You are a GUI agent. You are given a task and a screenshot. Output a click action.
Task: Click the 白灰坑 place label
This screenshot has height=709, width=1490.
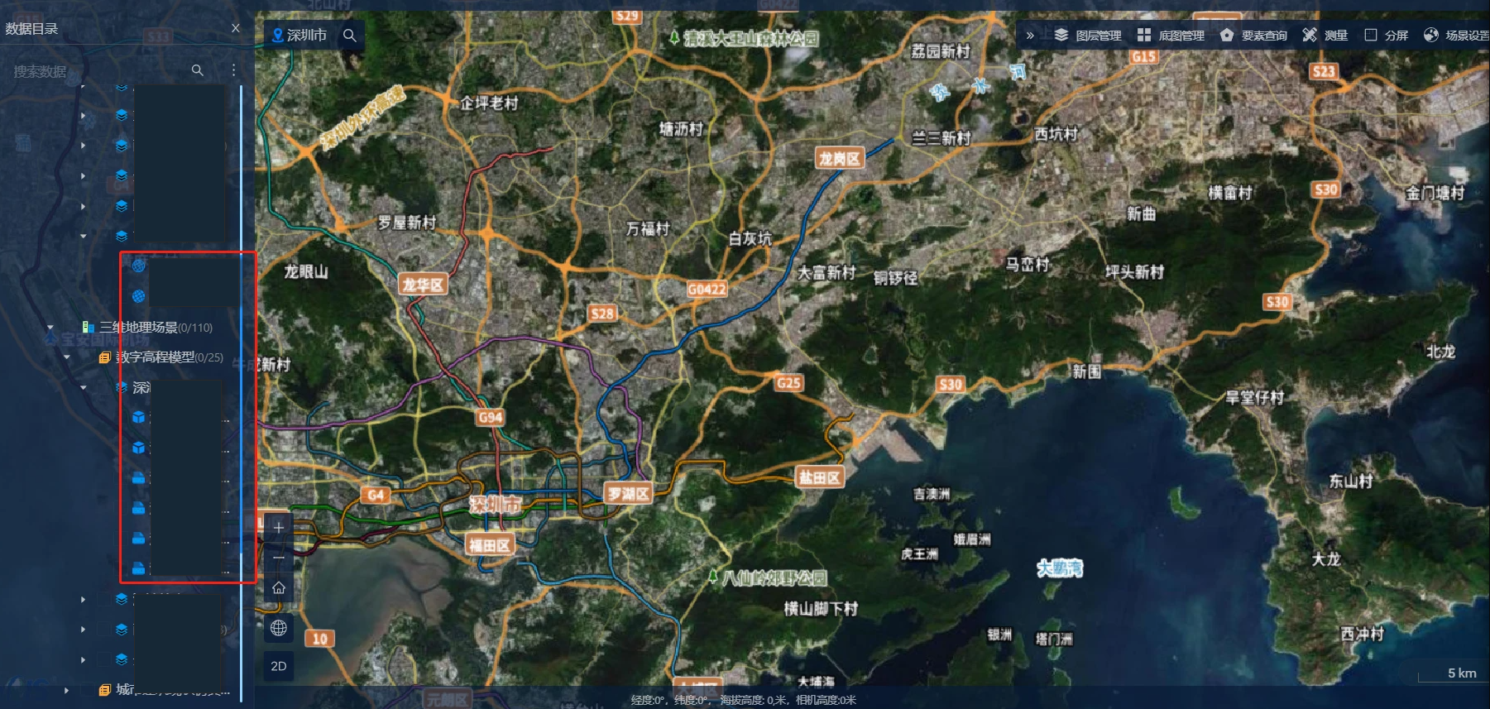pos(750,238)
